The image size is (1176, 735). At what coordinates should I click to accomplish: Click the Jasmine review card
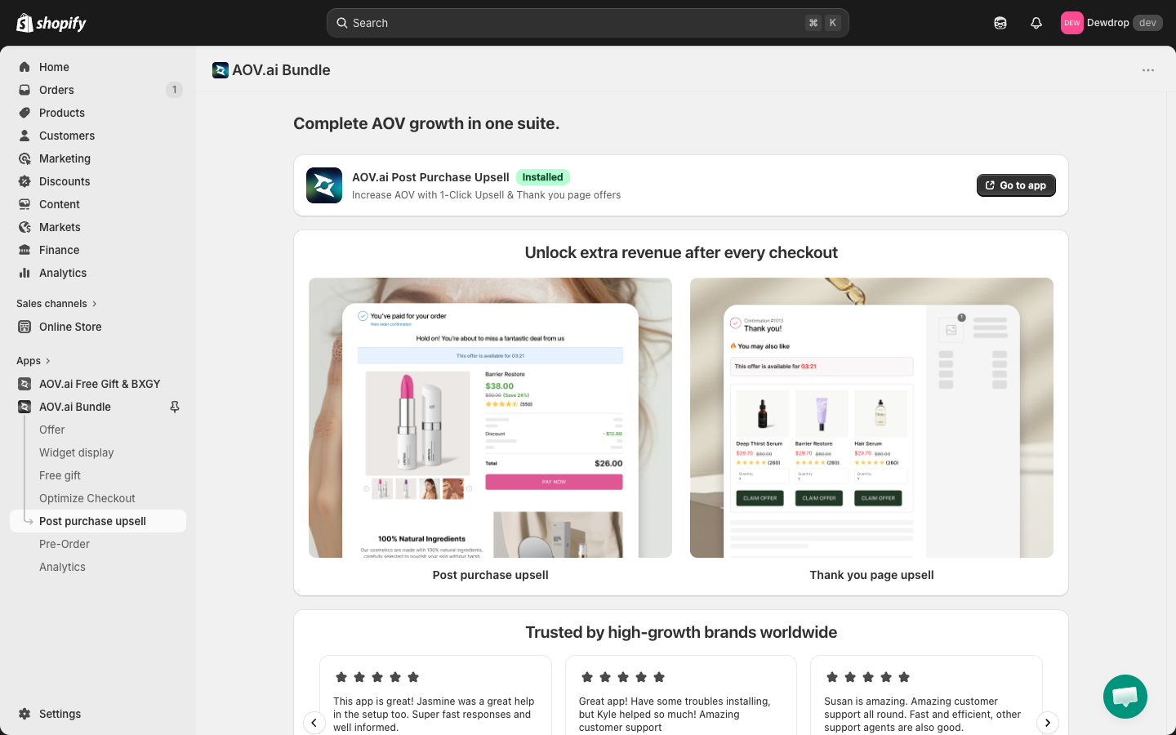coord(435,695)
